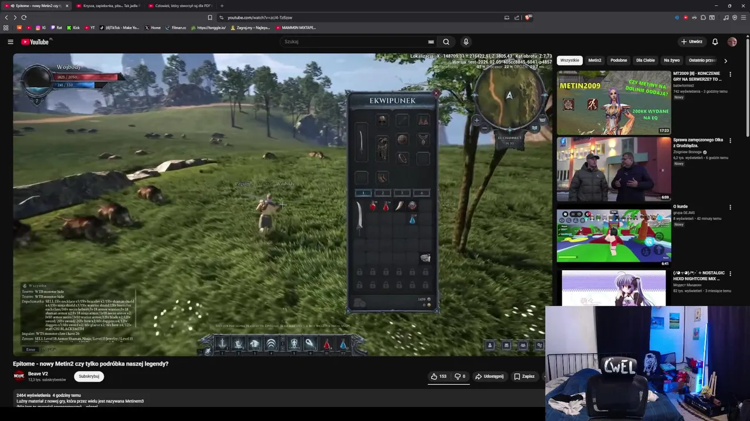This screenshot has width=750, height=421.
Task: Open the on-screen keyboard in search box
Action: pyautogui.click(x=431, y=42)
